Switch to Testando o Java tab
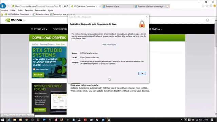 click(118, 6)
